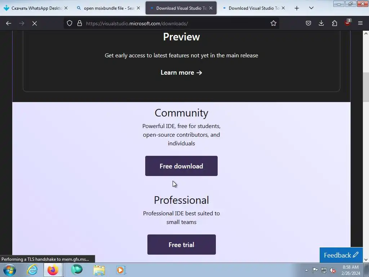Click the muted volume tray icon
This screenshot has height=277, width=369.
coord(333,270)
